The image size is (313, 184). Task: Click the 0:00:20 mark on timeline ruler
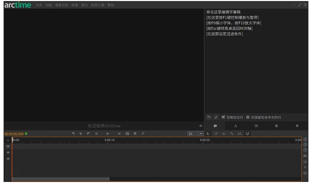(x=205, y=140)
